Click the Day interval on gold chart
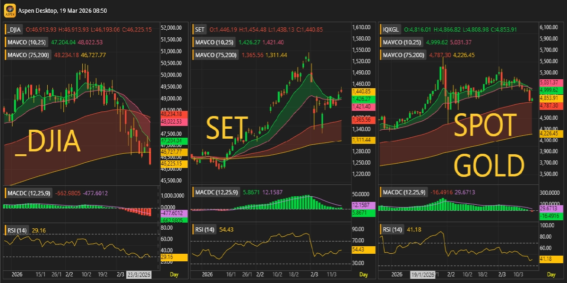The image size is (567, 283). [x=551, y=274]
